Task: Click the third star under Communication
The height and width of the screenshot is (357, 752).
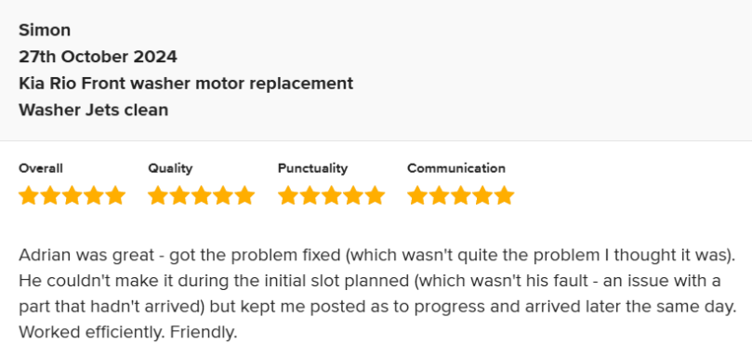Action: click(x=461, y=196)
